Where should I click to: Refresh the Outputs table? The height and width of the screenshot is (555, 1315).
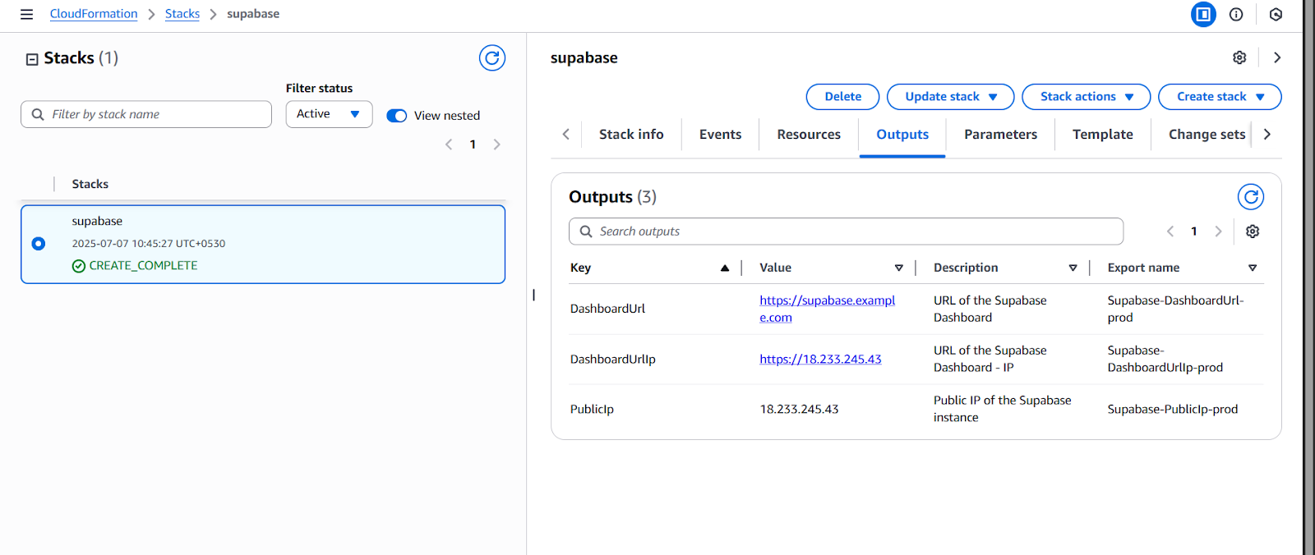coord(1251,197)
